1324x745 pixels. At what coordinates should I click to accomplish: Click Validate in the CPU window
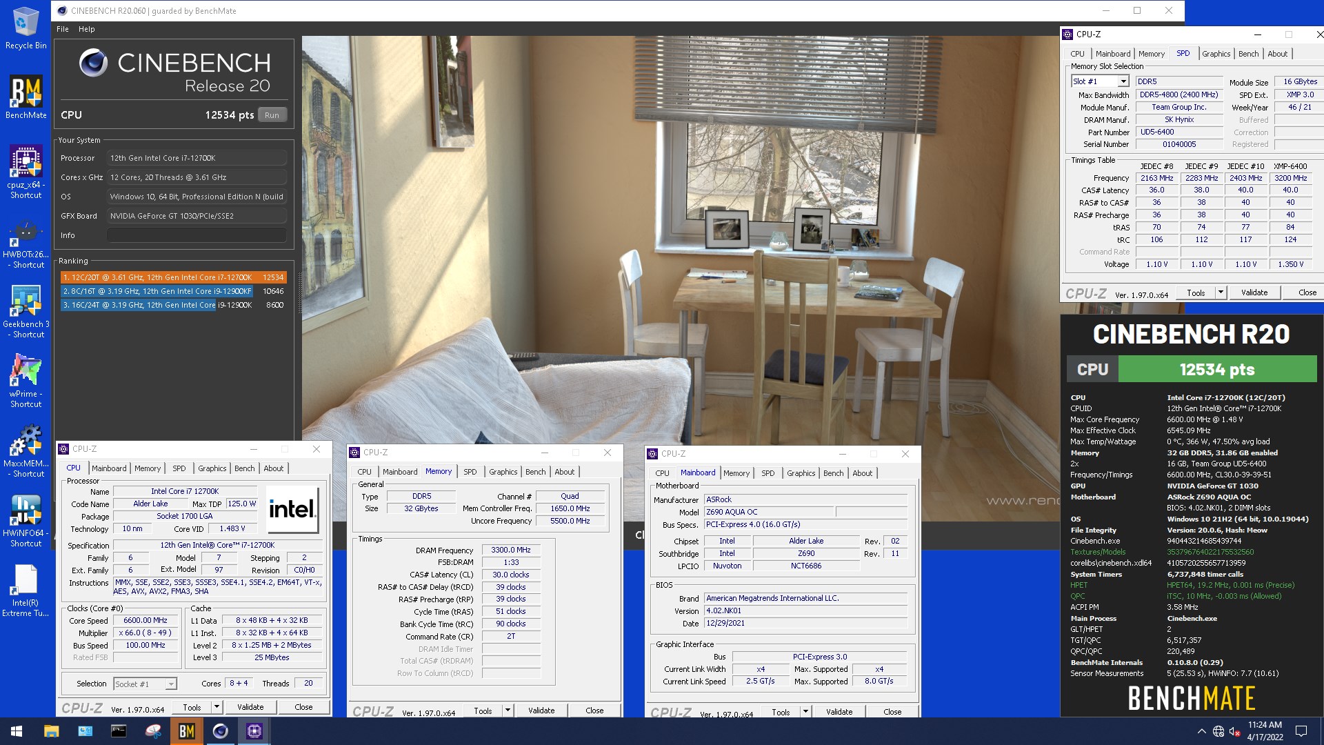pyautogui.click(x=250, y=707)
